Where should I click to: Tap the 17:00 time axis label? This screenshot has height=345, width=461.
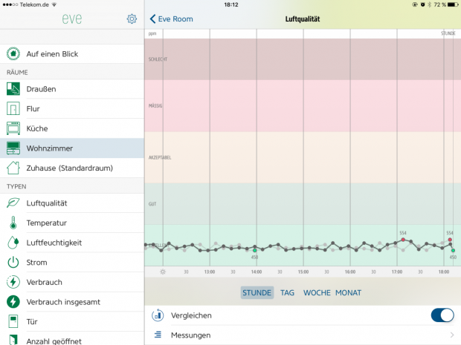(396, 272)
